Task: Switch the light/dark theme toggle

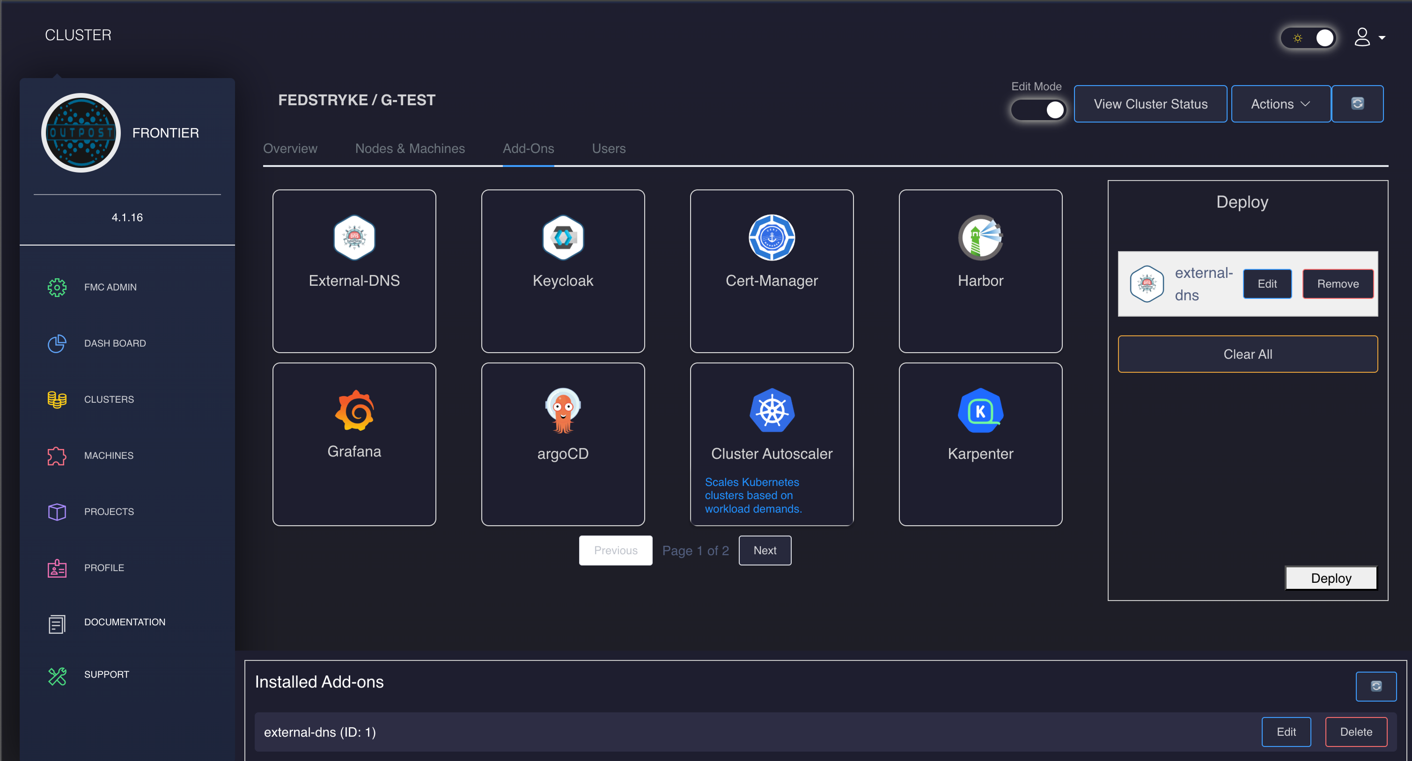Action: click(1309, 38)
